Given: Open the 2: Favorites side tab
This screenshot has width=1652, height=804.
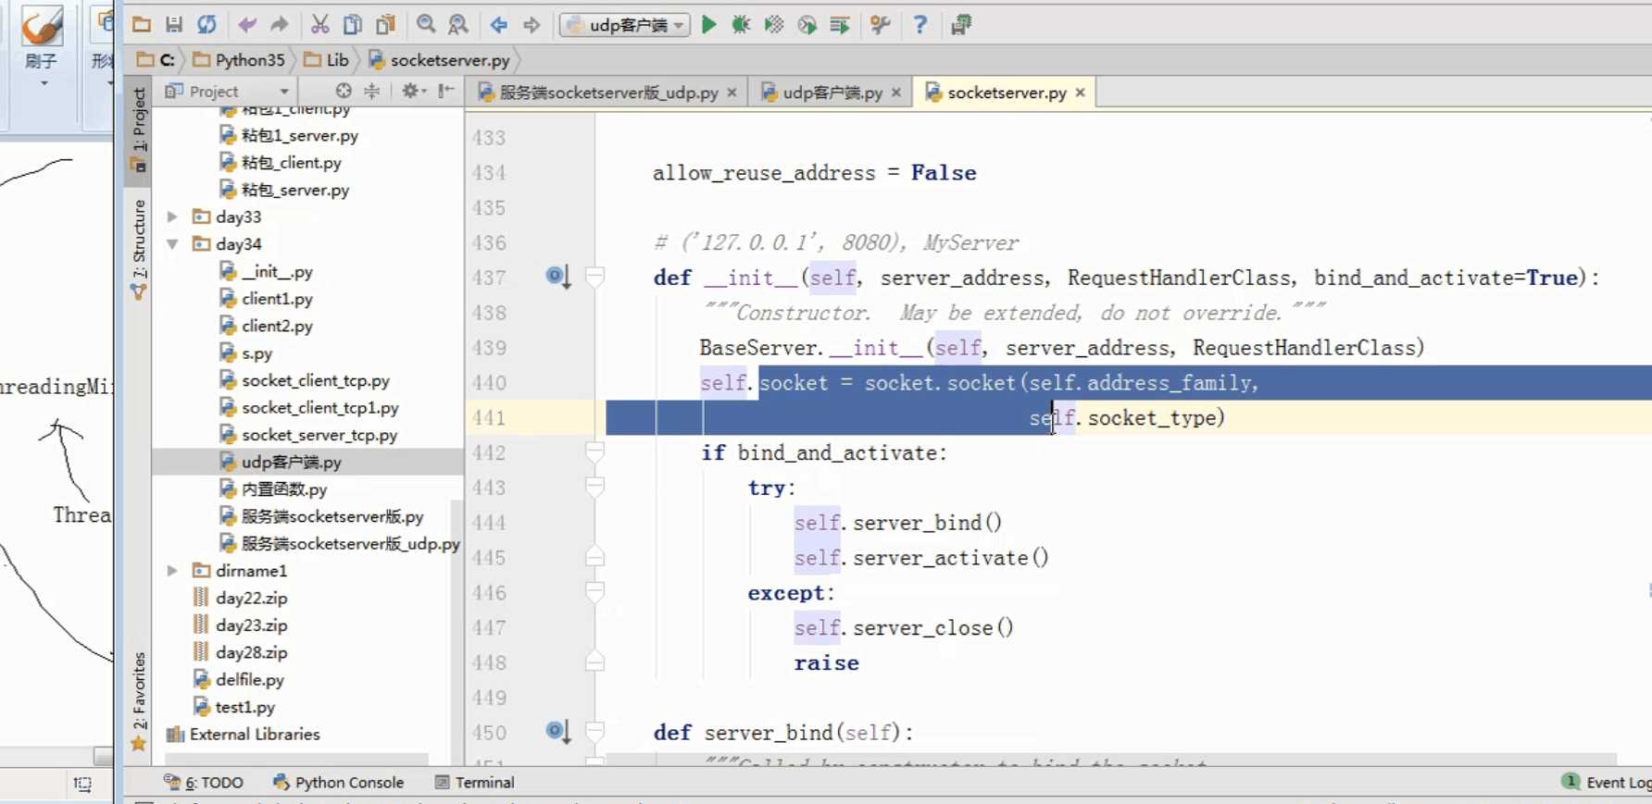Looking at the screenshot, I should tap(139, 701).
